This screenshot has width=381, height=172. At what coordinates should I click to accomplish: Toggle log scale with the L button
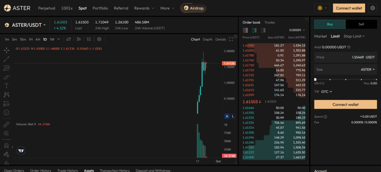(x=233, y=116)
